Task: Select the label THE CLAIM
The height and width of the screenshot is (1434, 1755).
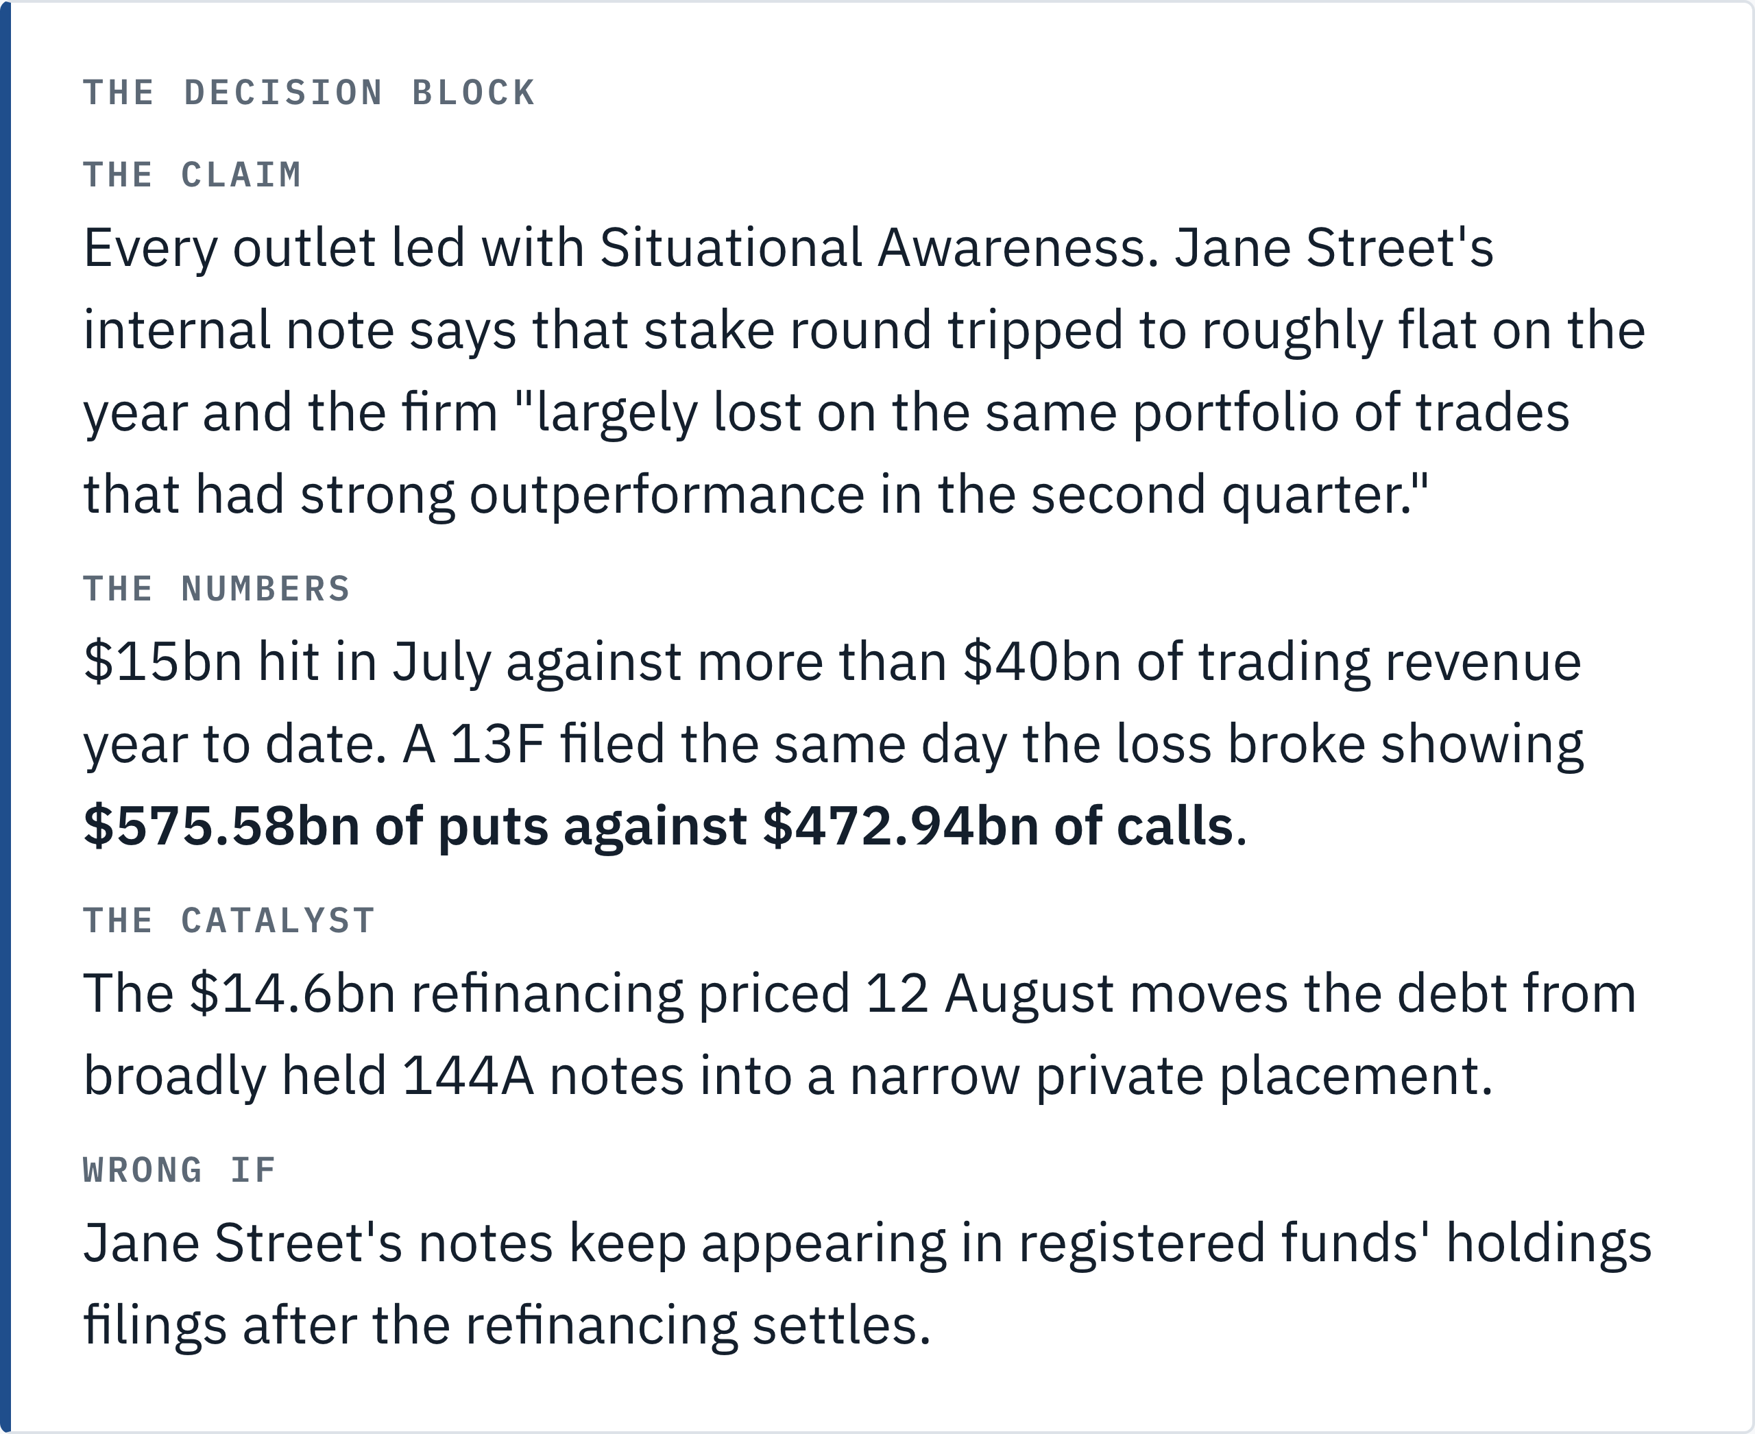Action: click(x=193, y=175)
